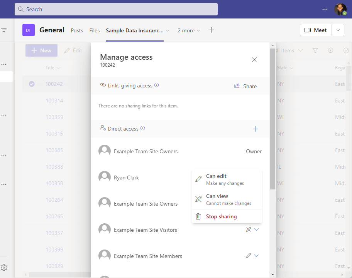The height and width of the screenshot is (278, 352).
Task: Click the filter lines icon in sidebar
Action: tap(4, 30)
